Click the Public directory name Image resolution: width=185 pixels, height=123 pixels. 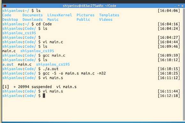[83, 19]
